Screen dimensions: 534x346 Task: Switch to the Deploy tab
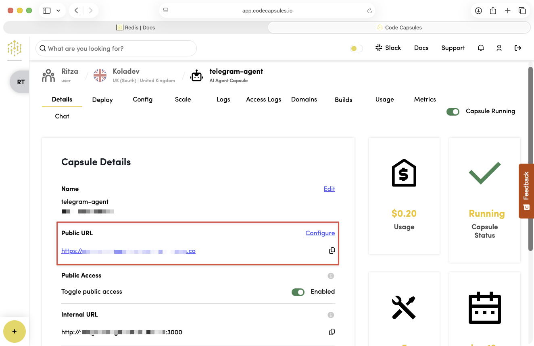[102, 100]
